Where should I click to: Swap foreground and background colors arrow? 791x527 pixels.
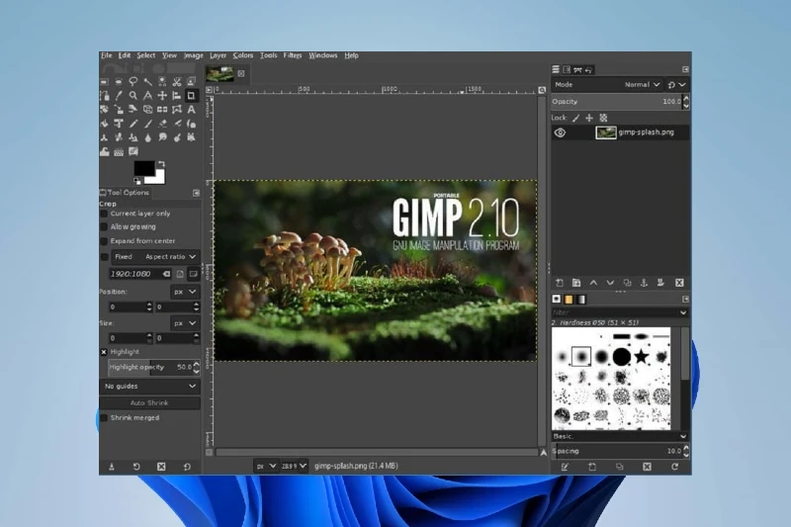pyautogui.click(x=161, y=164)
